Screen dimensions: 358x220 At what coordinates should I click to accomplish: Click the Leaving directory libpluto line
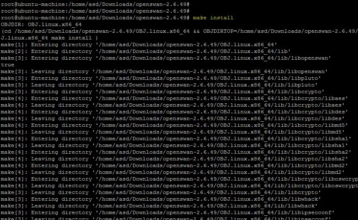click(x=159, y=85)
